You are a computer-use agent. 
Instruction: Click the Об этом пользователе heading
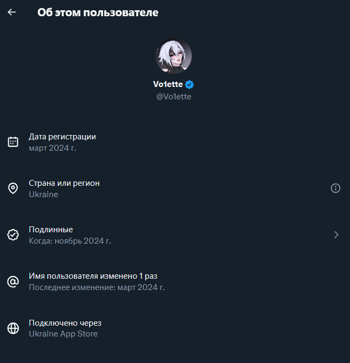tap(98, 12)
